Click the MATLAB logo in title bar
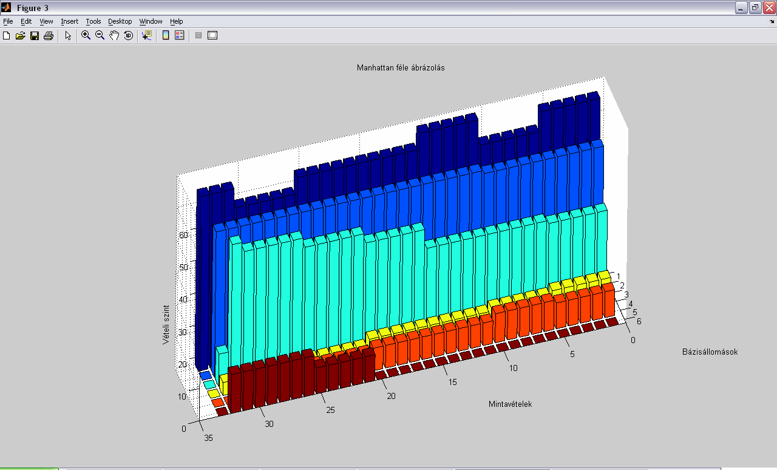Screen dimensions: 777x470 click(7, 8)
